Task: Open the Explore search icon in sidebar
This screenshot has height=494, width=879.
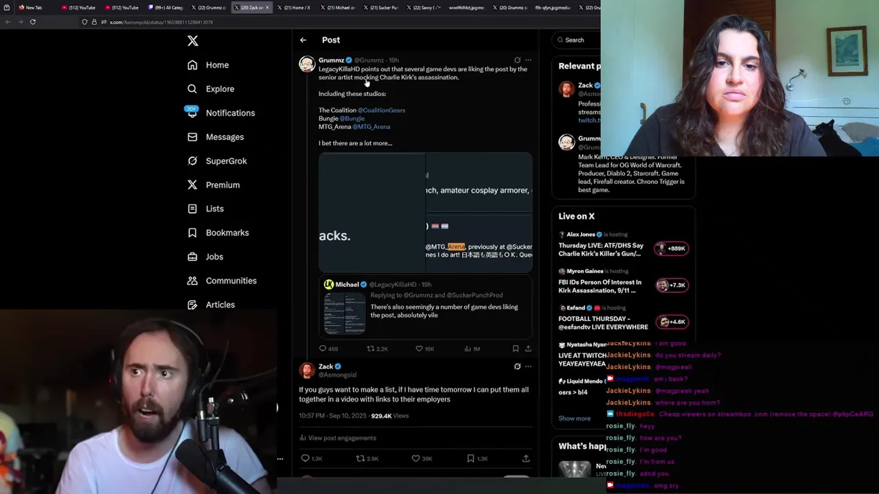Action: pos(192,89)
